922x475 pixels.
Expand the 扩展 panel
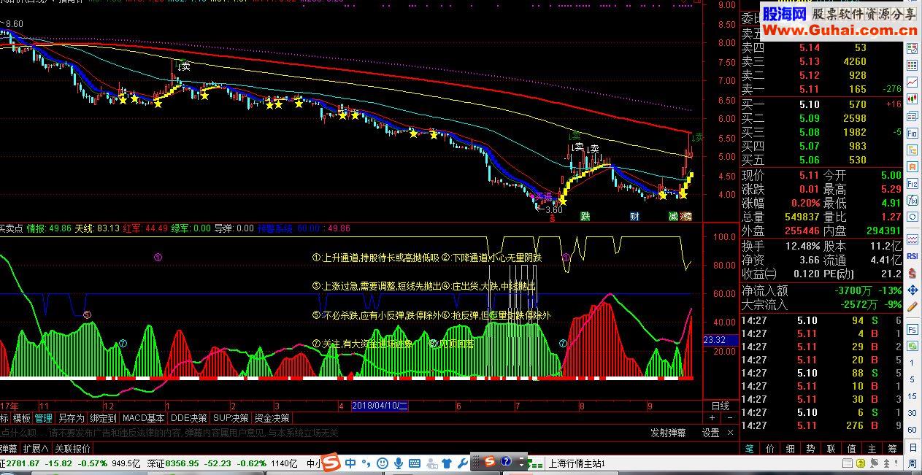click(36, 449)
